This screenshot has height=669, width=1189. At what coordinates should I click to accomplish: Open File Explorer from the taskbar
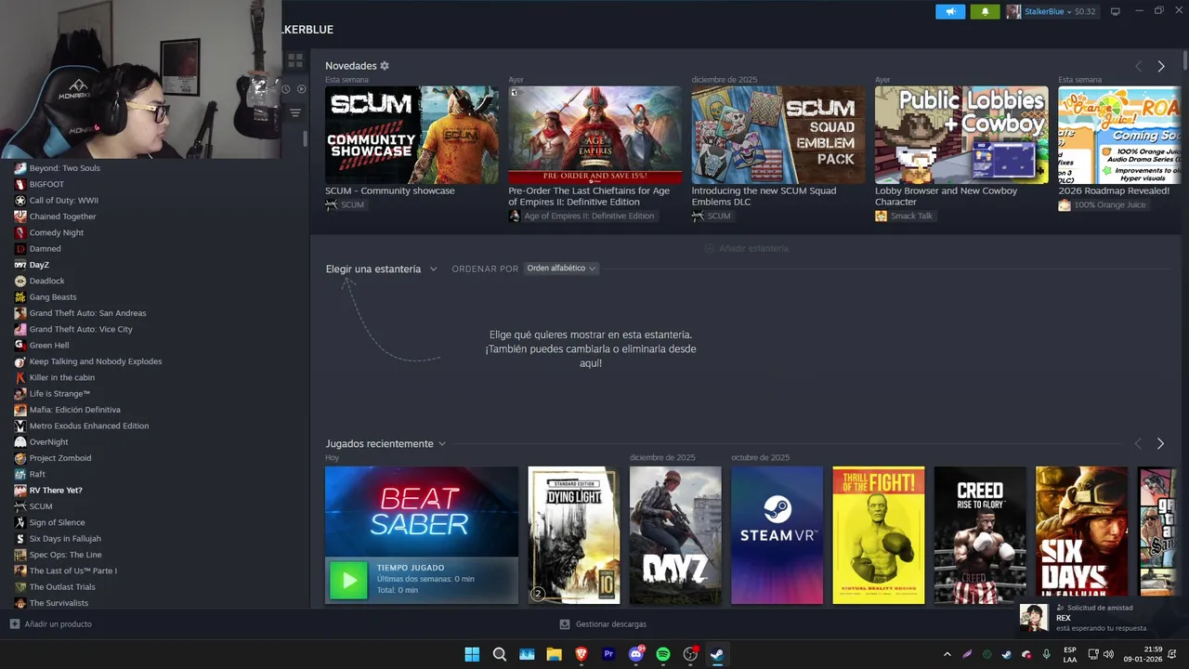click(555, 654)
